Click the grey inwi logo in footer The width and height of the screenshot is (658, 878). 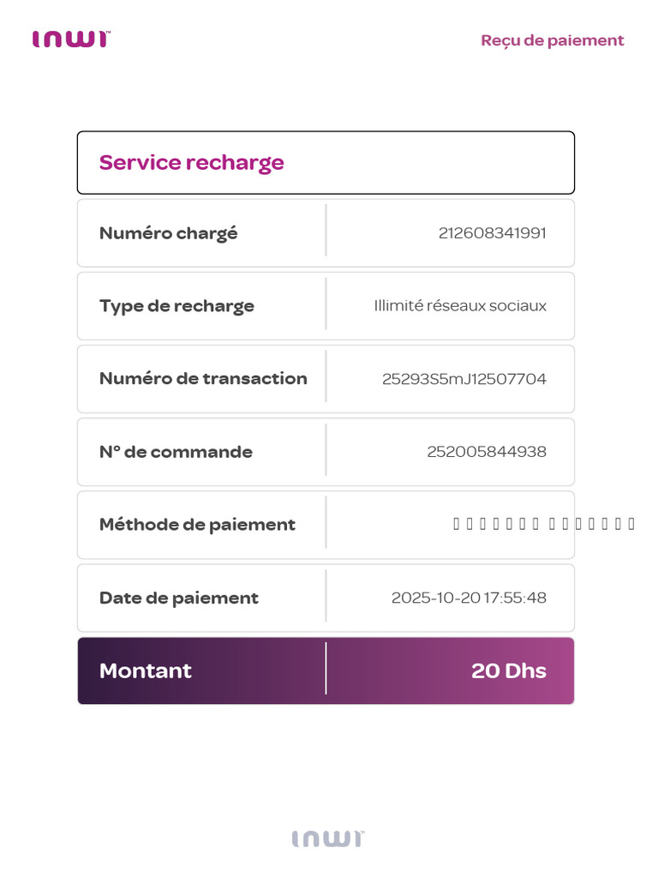click(328, 839)
